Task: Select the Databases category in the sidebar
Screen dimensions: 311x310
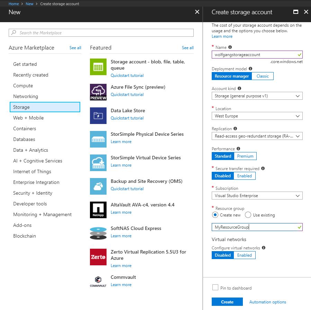Action: pyautogui.click(x=24, y=139)
